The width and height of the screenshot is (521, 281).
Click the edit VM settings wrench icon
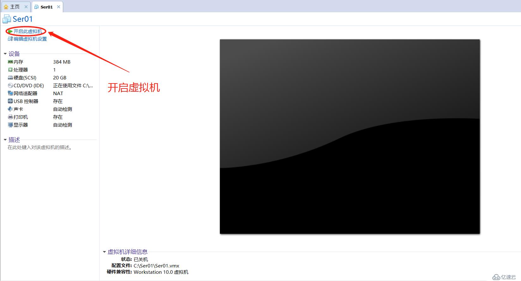coord(10,39)
